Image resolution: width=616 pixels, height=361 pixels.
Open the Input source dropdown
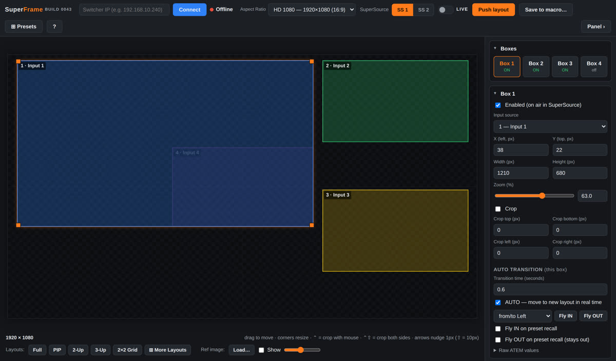tap(550, 127)
